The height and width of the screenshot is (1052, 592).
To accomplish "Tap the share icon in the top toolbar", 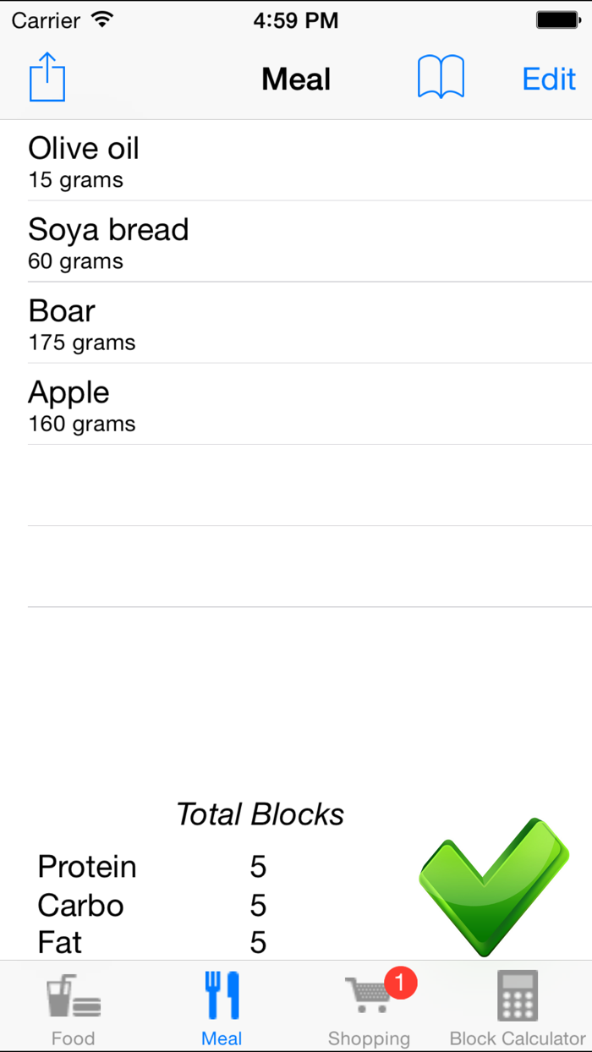I will 47,76.
